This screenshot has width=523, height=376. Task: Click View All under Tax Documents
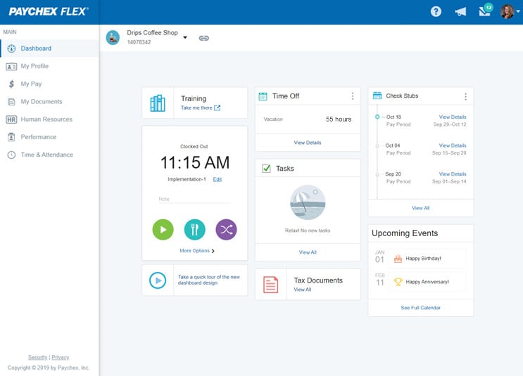click(x=303, y=290)
